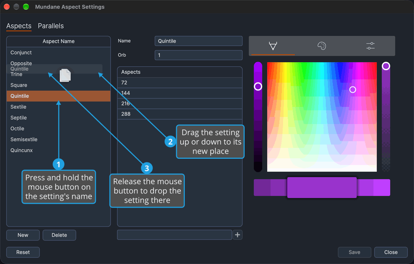Select the 288 aspect angle row
Screen dimensions: 414x264
click(180, 114)
